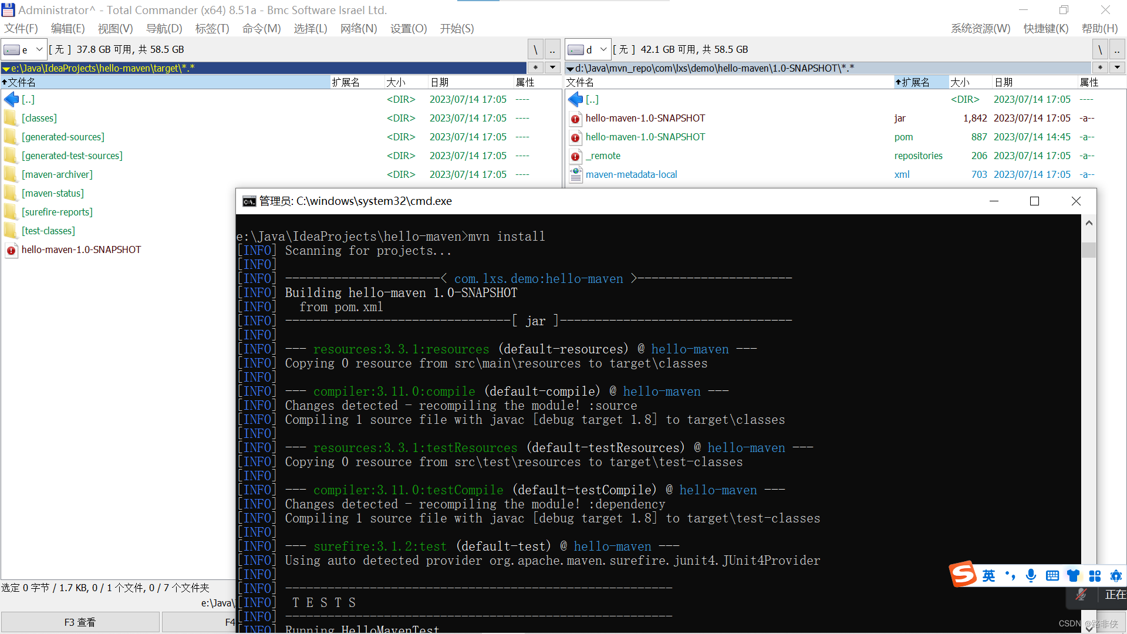Open Sogou skin shirt icon
This screenshot has height=634, width=1127.
coord(1074,576)
